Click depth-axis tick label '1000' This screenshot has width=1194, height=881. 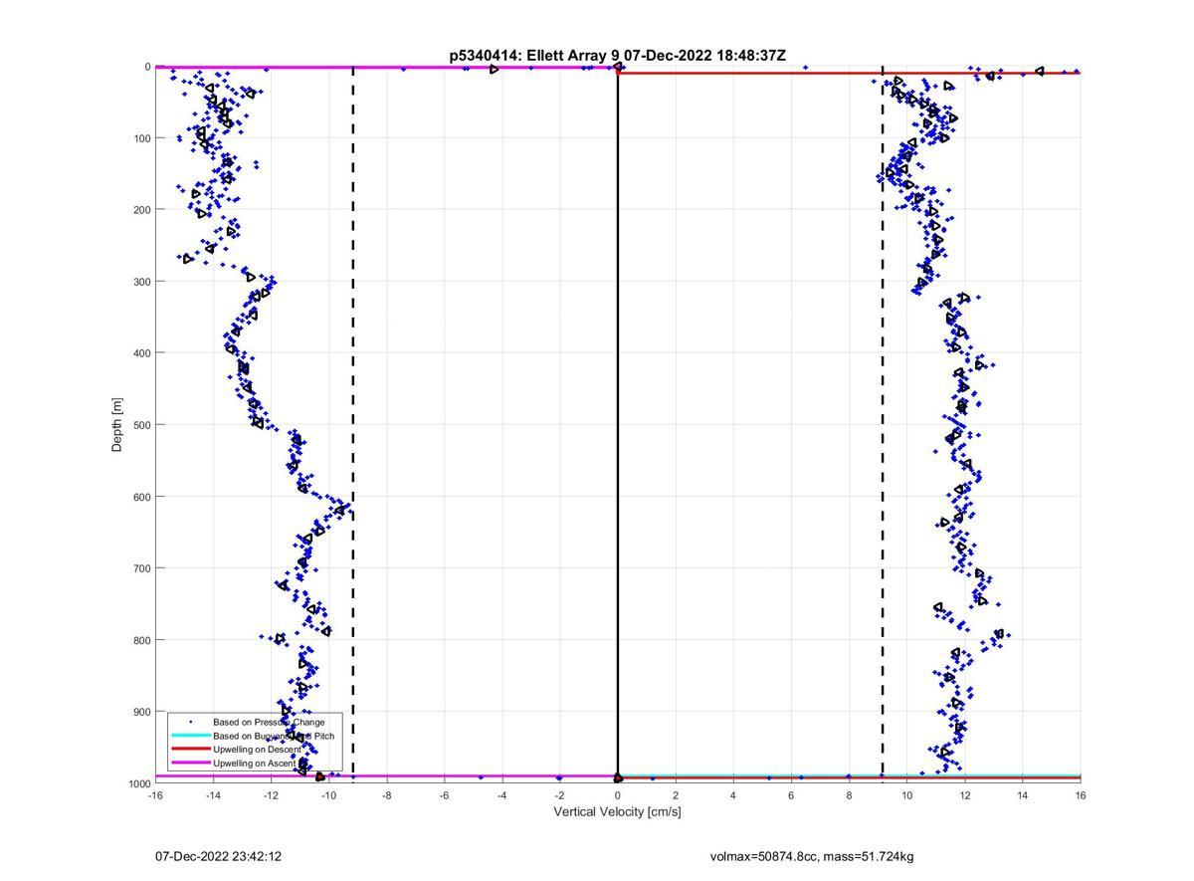tap(138, 783)
